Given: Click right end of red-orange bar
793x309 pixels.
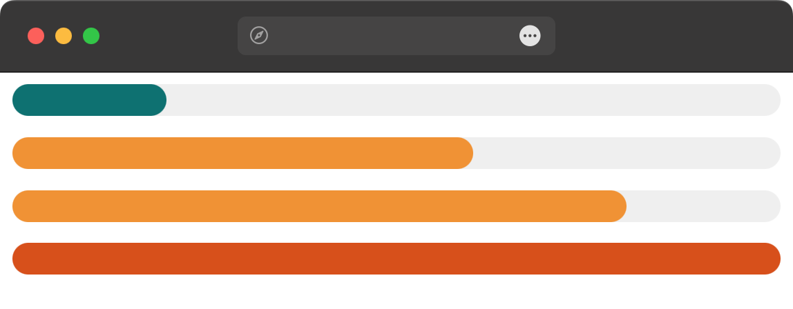Looking at the screenshot, I should pyautogui.click(x=772, y=259).
